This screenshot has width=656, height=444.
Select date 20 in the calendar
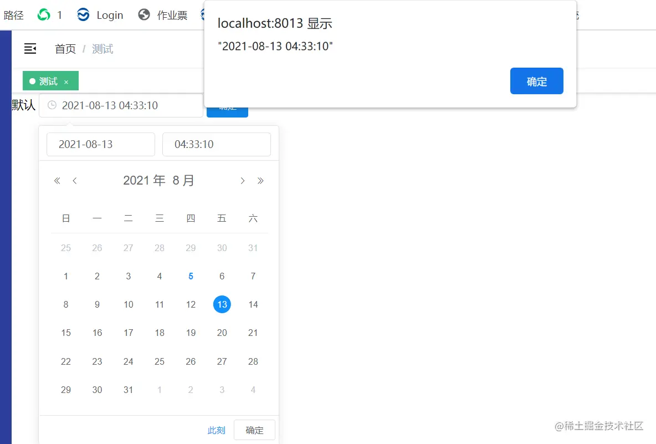222,333
